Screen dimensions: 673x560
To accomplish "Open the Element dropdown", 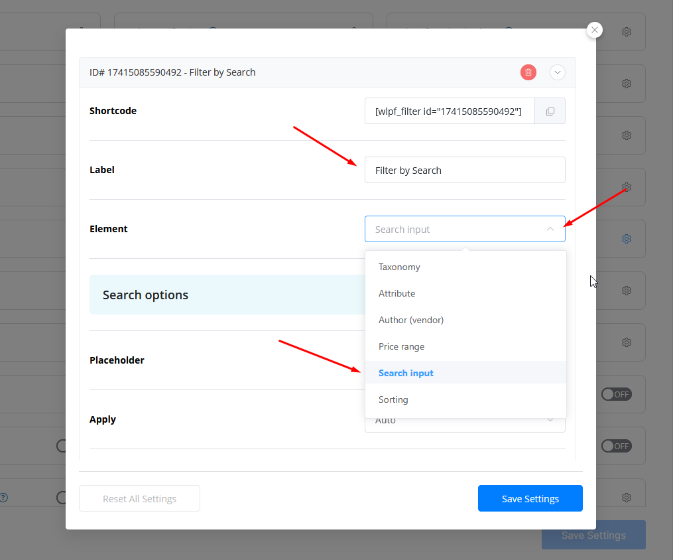I will coord(464,229).
